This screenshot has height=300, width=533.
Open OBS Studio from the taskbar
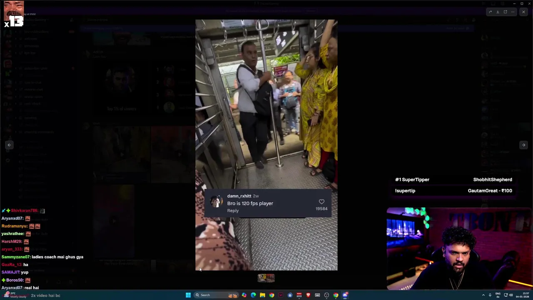(x=326, y=295)
